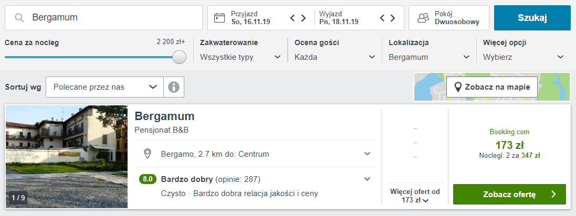Click the location pin icon for Bergamo
Screen dimensions: 576x216
point(148,154)
